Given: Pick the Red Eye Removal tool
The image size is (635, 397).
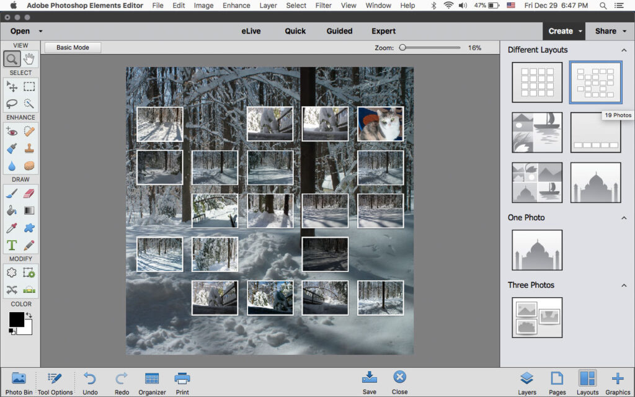Looking at the screenshot, I should click(11, 131).
